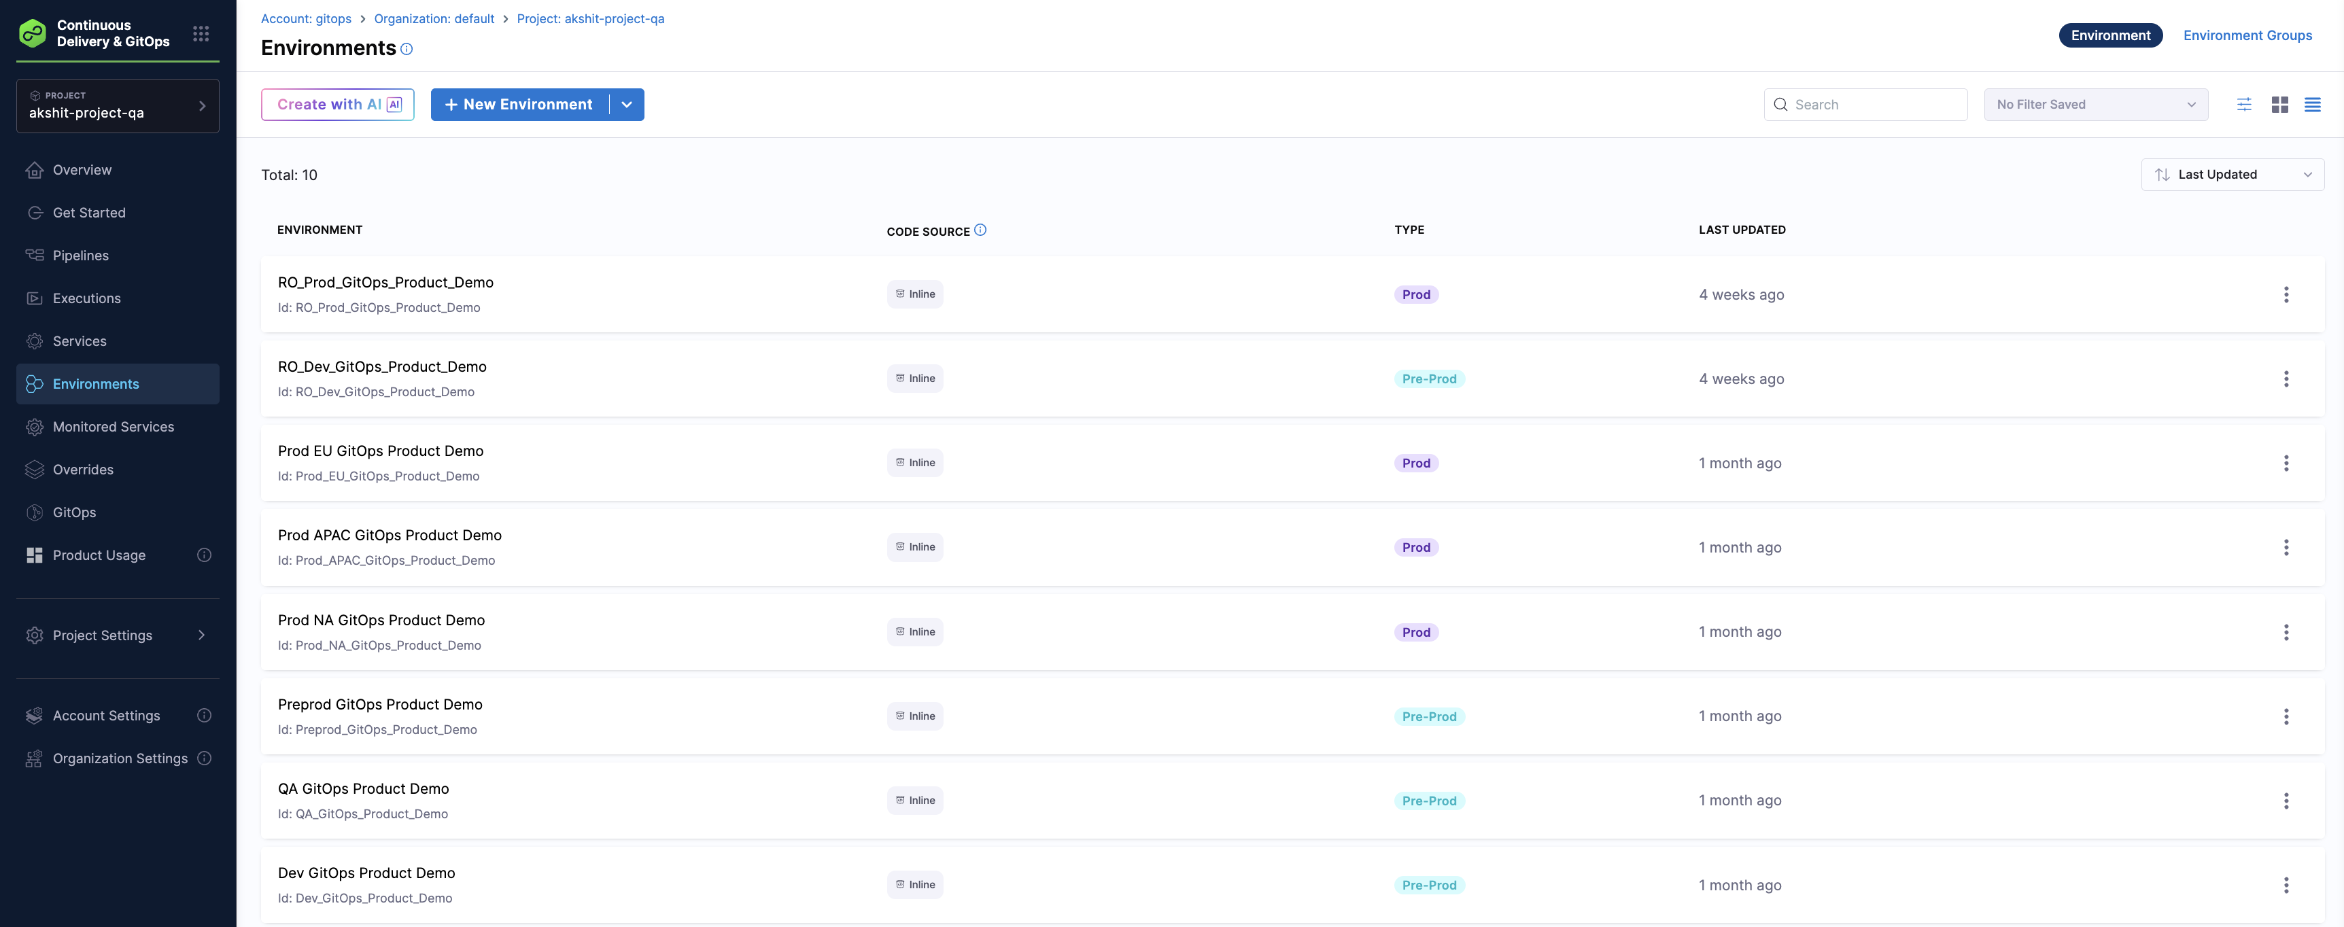Expand Project Settings sidebar chevron
2344x927 pixels.
pyautogui.click(x=202, y=635)
